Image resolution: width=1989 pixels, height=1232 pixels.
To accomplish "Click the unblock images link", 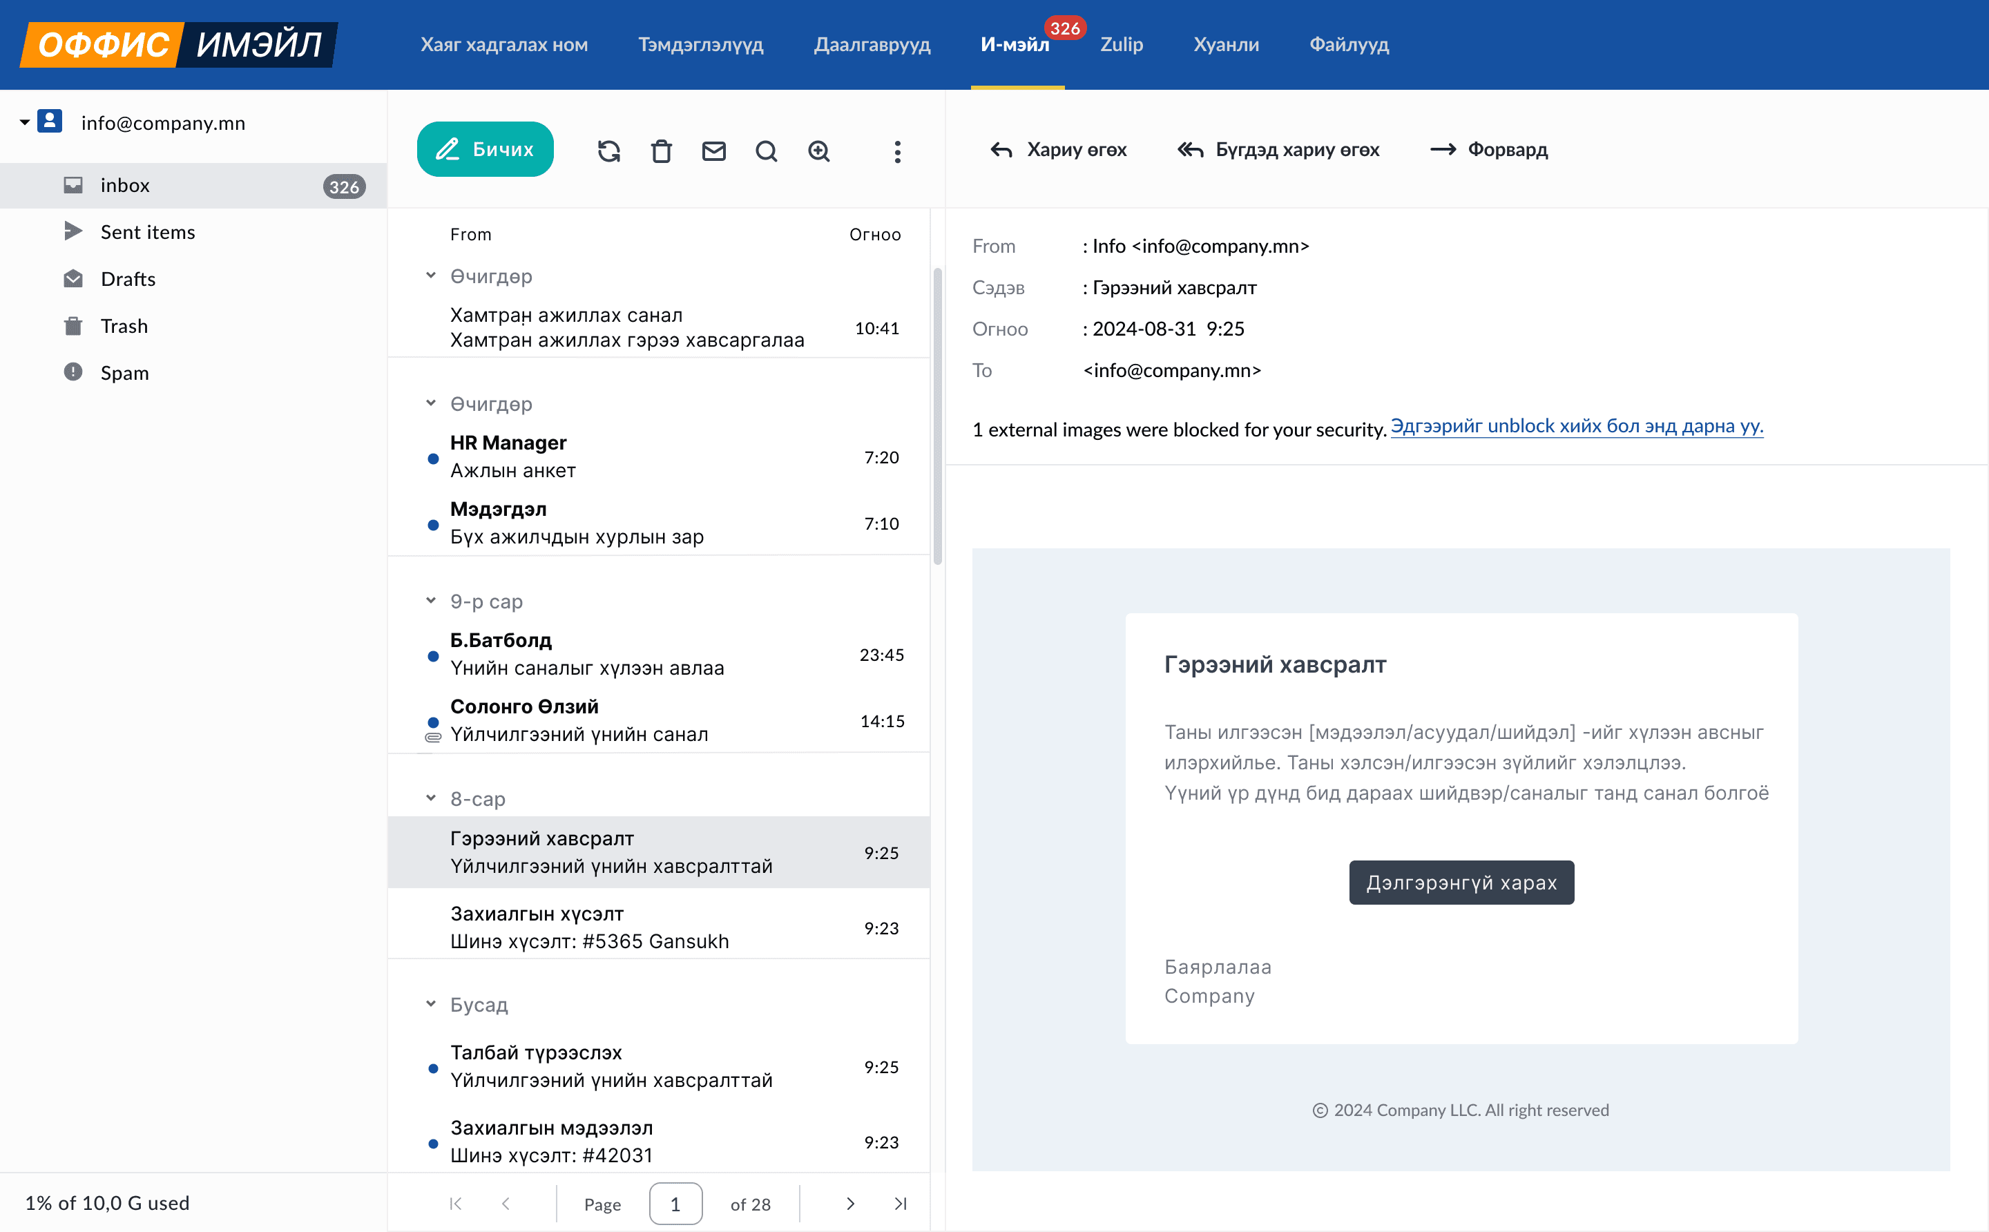I will pos(1576,426).
